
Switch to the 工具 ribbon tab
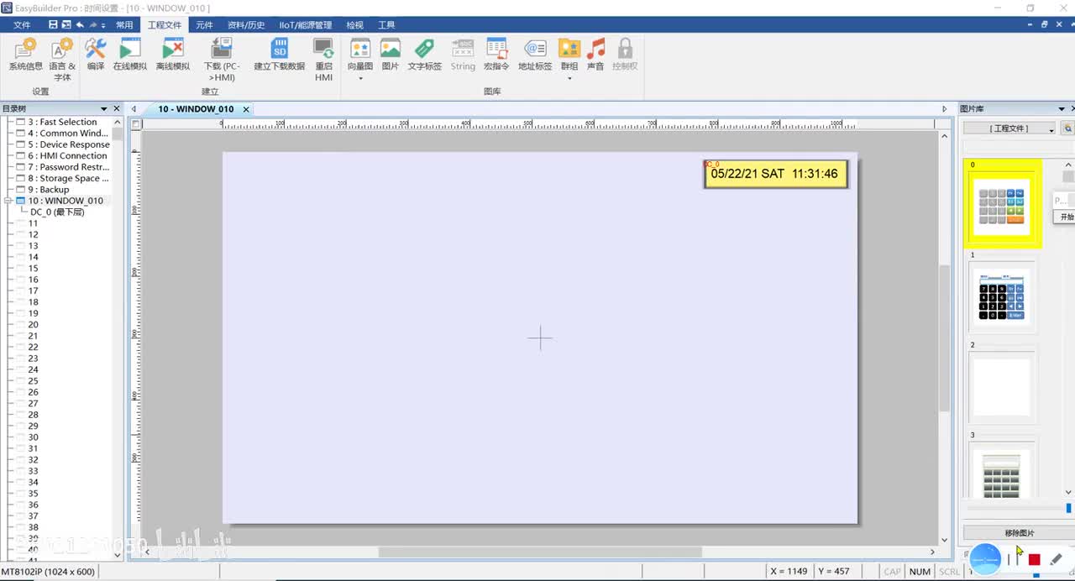(386, 25)
